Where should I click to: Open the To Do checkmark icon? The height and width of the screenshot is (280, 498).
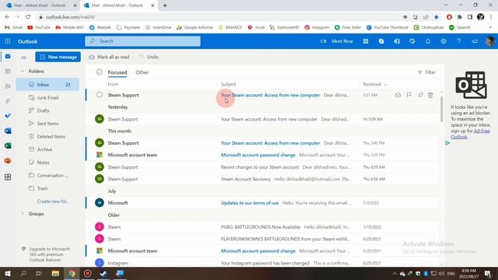coord(8,116)
